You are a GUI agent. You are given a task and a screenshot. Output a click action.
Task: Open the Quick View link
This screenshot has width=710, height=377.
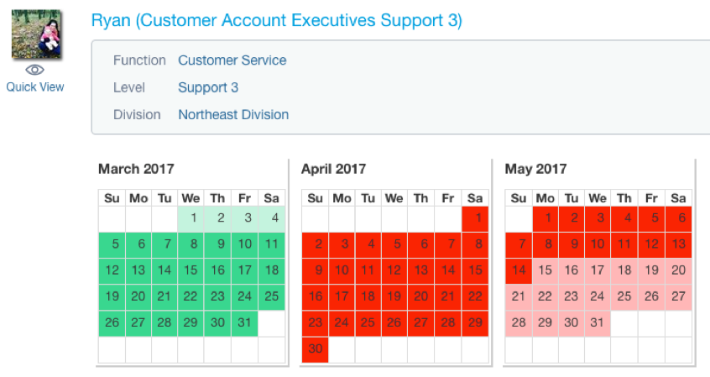pyautogui.click(x=35, y=87)
